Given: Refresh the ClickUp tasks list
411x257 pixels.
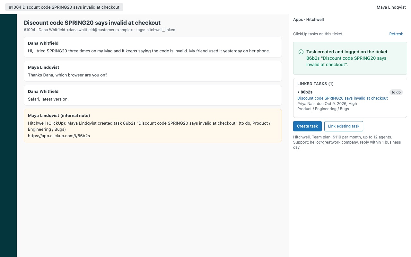Looking at the screenshot, I should pos(396,34).
